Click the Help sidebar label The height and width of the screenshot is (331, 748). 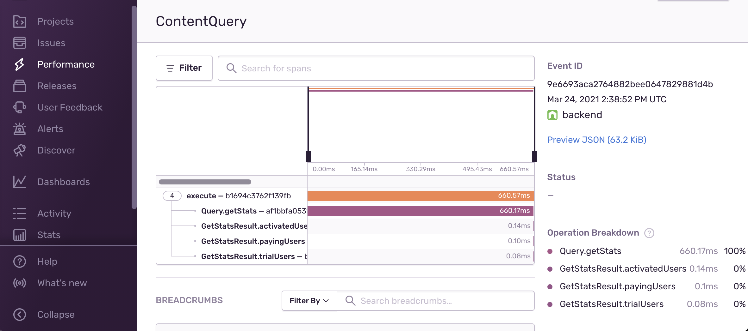[x=47, y=262]
